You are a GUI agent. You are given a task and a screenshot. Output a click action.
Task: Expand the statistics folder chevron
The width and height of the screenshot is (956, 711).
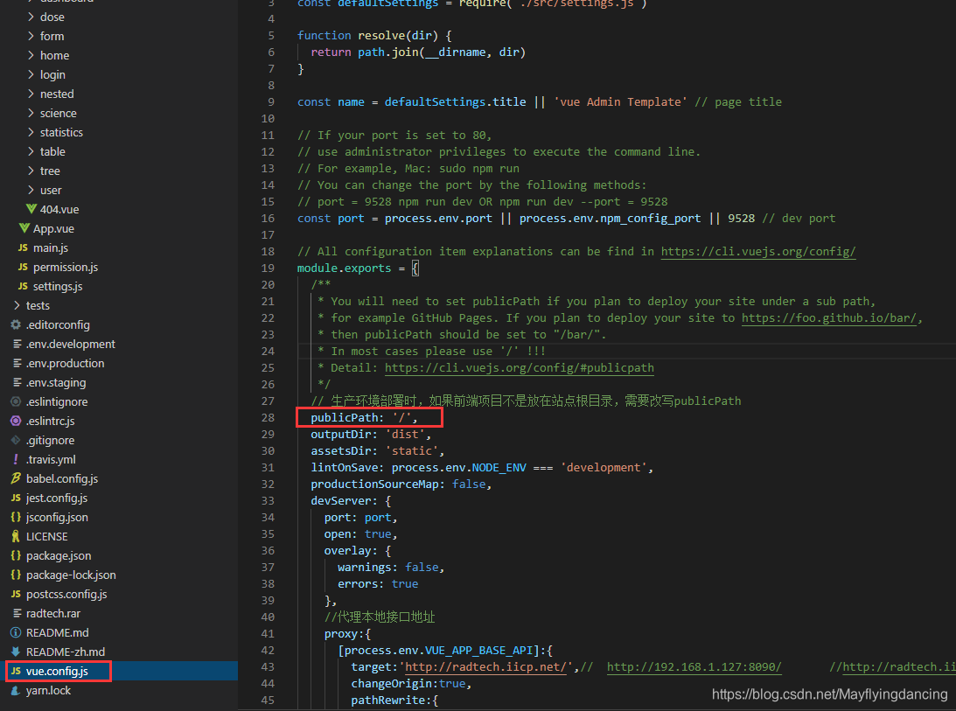(31, 132)
